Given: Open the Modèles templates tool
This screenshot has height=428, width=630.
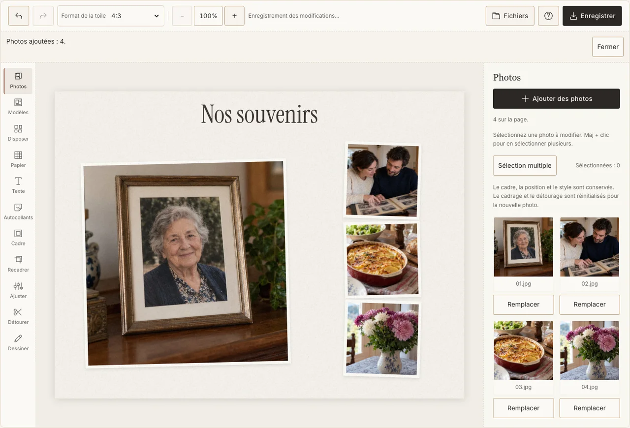Looking at the screenshot, I should (18, 107).
